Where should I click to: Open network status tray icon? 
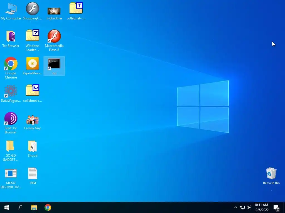pyautogui.click(x=242, y=207)
